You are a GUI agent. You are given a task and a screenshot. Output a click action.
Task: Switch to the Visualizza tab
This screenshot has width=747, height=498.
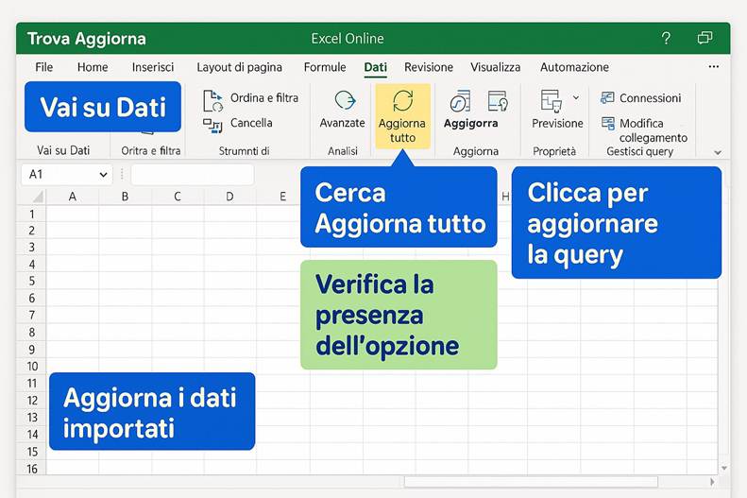(x=496, y=67)
